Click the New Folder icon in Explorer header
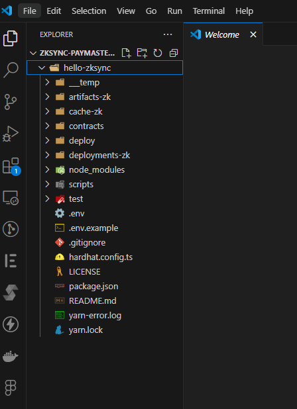The width and height of the screenshot is (297, 409). pos(142,53)
